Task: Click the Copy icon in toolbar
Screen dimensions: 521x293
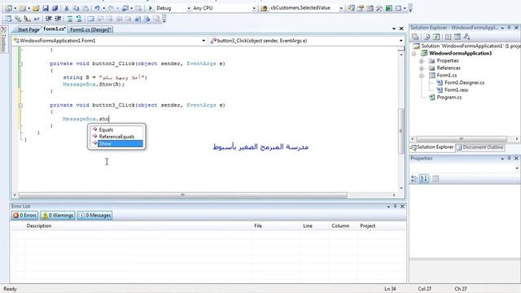Action: pos(76,8)
